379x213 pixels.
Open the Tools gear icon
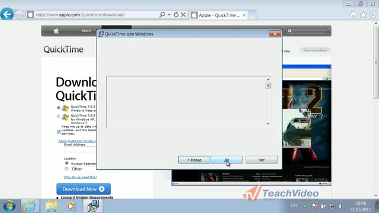point(373,15)
